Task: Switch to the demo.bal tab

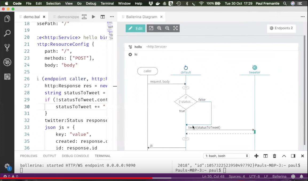Action: pos(31,17)
